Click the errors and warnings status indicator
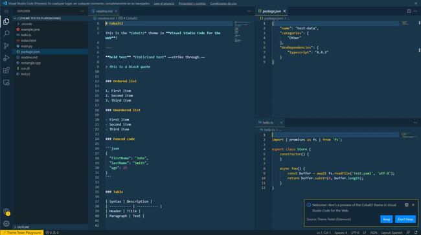This screenshot has width=421, height=235. click(x=52, y=232)
